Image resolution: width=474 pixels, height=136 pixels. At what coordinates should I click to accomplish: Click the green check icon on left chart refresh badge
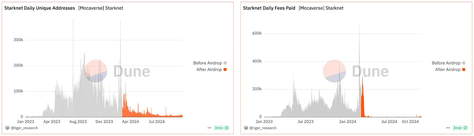tap(227, 128)
